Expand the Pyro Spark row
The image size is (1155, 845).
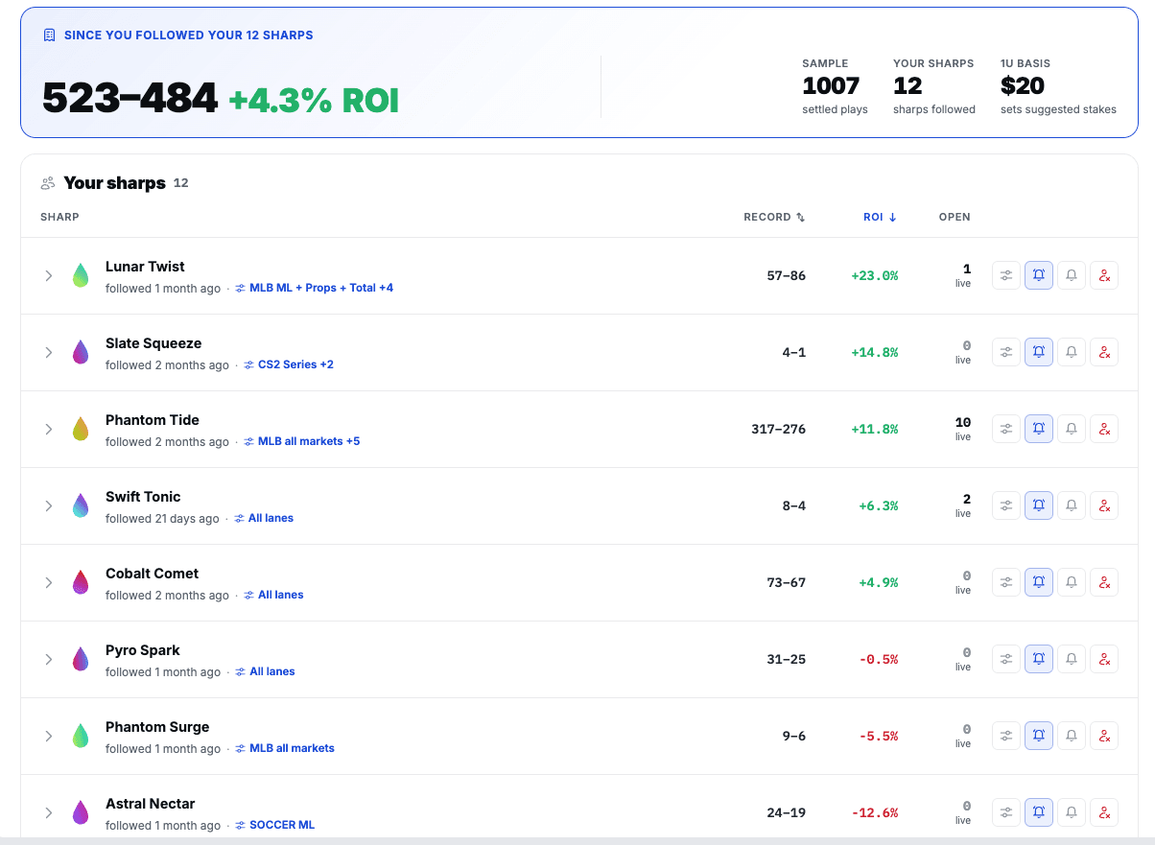tap(48, 659)
